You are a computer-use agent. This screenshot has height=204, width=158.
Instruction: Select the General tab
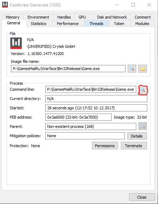(14, 23)
